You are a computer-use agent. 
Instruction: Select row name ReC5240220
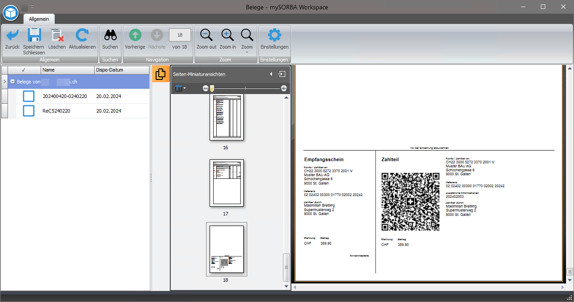click(56, 111)
